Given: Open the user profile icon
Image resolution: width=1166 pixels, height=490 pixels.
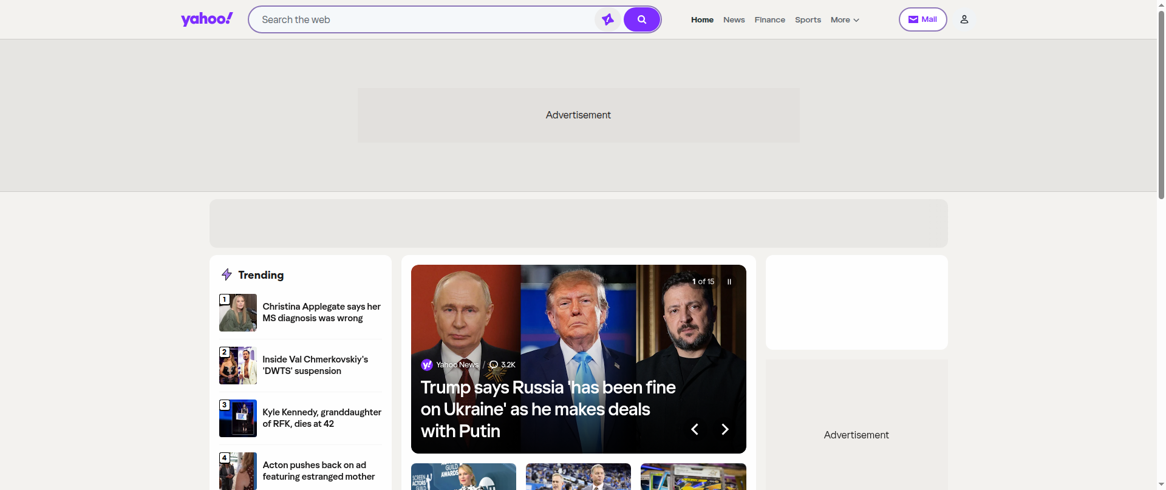Looking at the screenshot, I should [x=964, y=19].
